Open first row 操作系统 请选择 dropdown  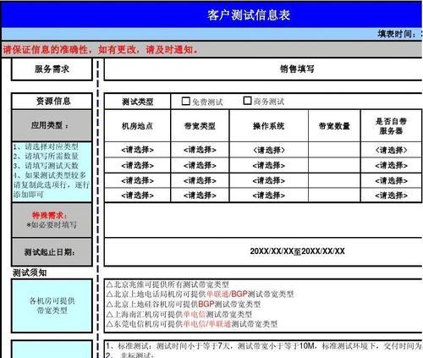tap(269, 150)
